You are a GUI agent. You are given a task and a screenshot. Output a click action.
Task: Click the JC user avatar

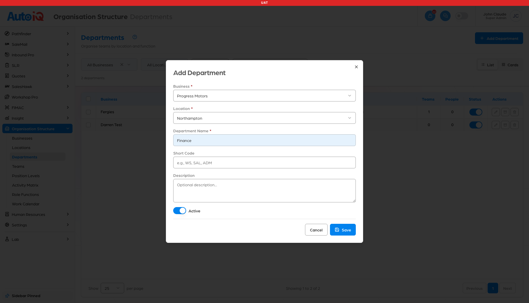516,16
